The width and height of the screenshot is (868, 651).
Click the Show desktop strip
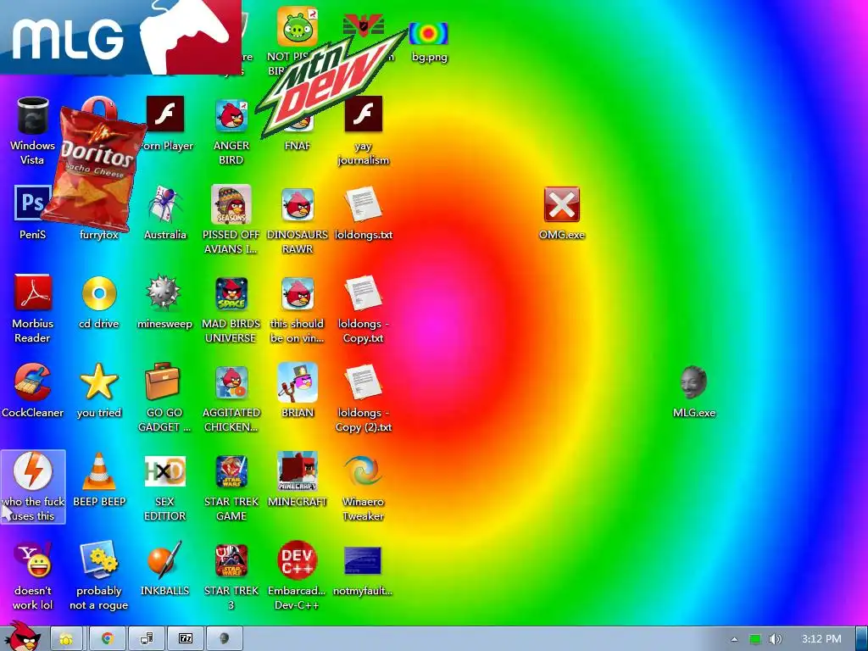(x=862, y=638)
